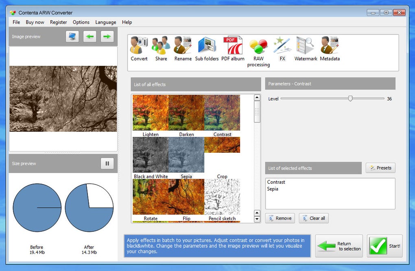415x271 pixels.
Task: Click the Start! button
Action: click(x=384, y=246)
